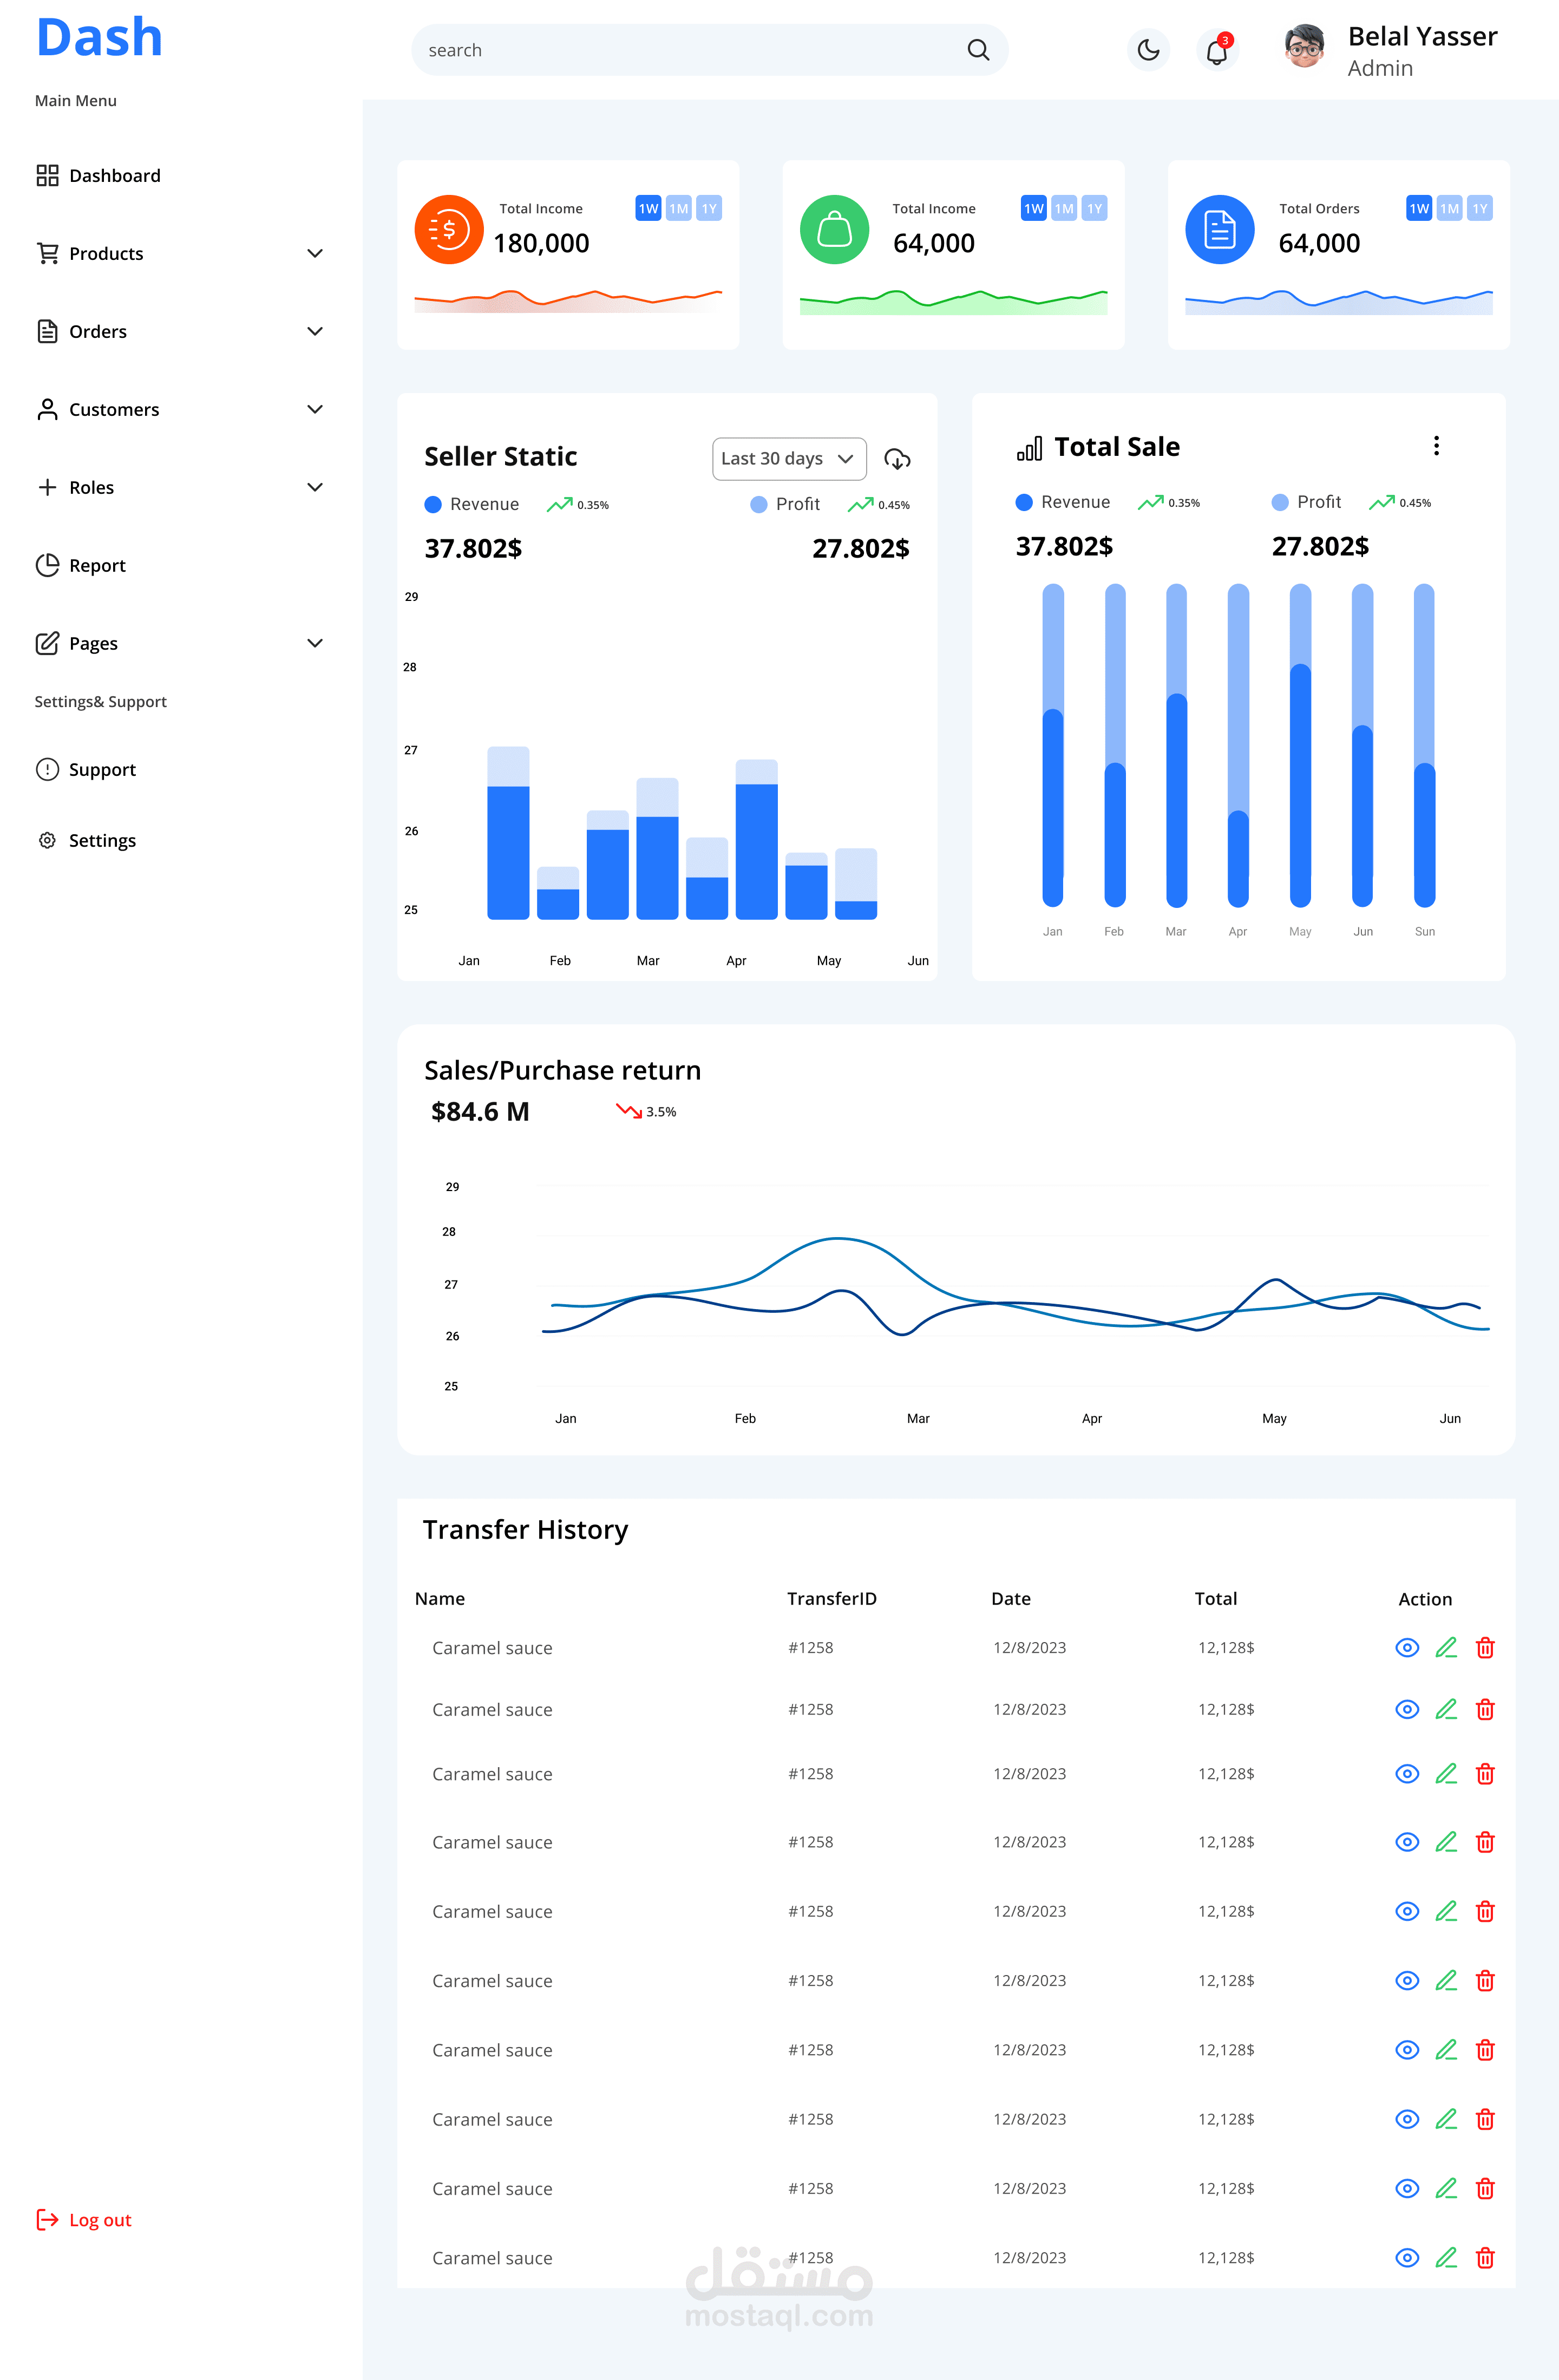Viewport: 1559px width, 2380px height.
Task: Download Seller Static report cloud icon
Action: pyautogui.click(x=897, y=459)
